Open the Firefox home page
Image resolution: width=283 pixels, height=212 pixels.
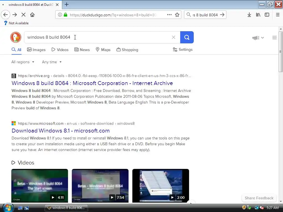tap(32, 15)
